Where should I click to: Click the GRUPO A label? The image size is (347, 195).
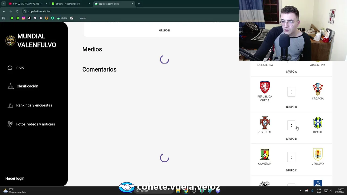coord(291,72)
